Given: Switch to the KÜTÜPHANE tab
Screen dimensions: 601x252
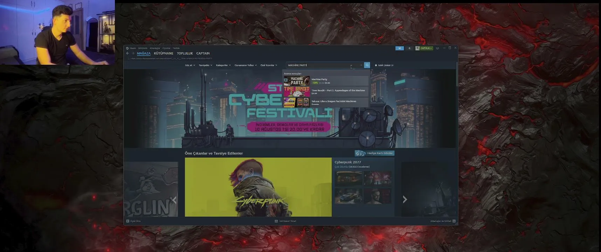Looking at the screenshot, I should (164, 53).
